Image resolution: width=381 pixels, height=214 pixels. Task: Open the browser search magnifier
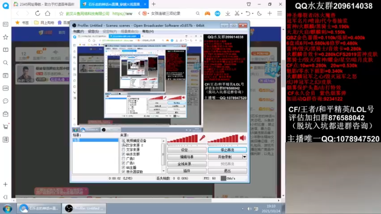tap(198, 14)
